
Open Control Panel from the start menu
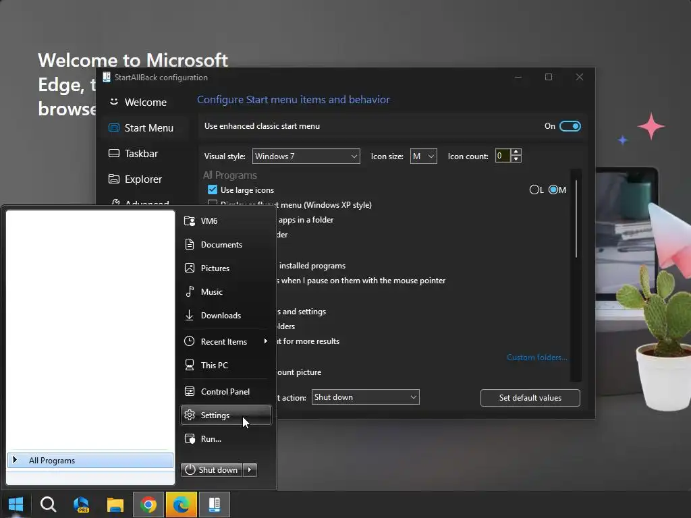[225, 392]
